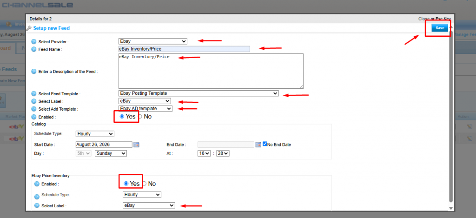
Task: Open the Start Date calendar picker
Action: (136, 145)
